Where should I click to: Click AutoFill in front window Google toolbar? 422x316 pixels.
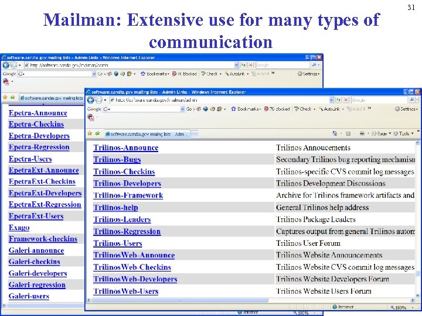356,109
